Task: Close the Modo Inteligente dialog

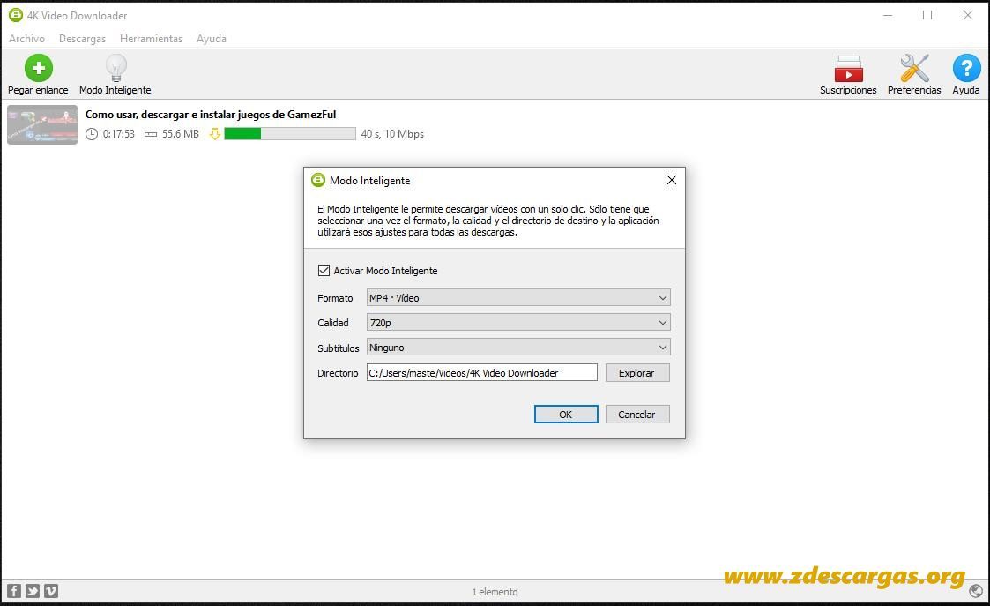Action: (671, 180)
